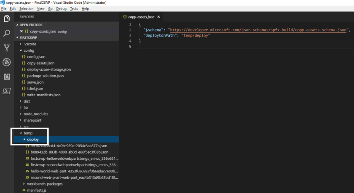This screenshot has width=354, height=193.
Task: Open the Extensions view icon
Action: (x=7, y=77)
